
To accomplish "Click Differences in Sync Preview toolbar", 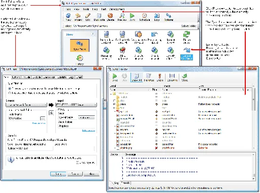I will (149, 77).
